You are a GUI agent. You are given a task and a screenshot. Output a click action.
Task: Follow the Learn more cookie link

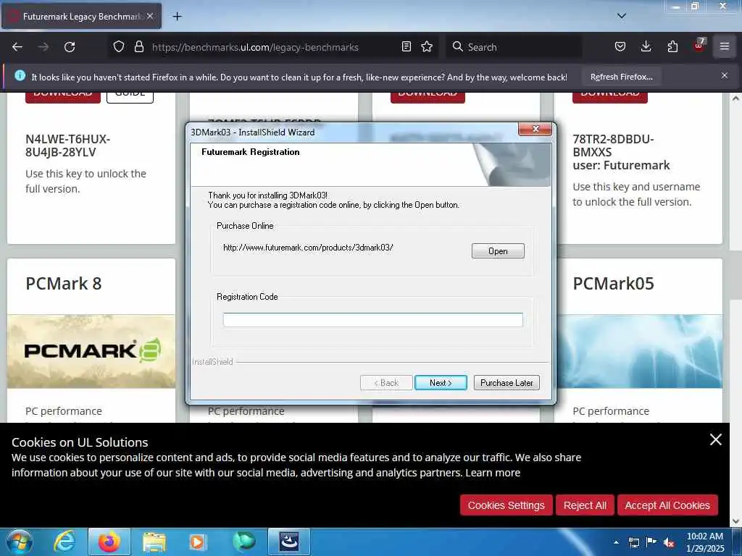pos(493,473)
